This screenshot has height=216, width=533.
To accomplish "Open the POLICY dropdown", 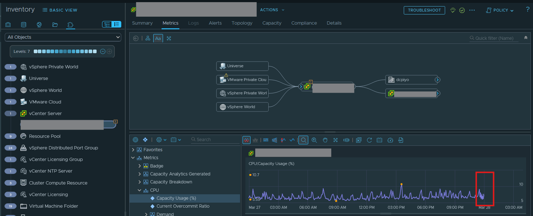I will 500,10.
